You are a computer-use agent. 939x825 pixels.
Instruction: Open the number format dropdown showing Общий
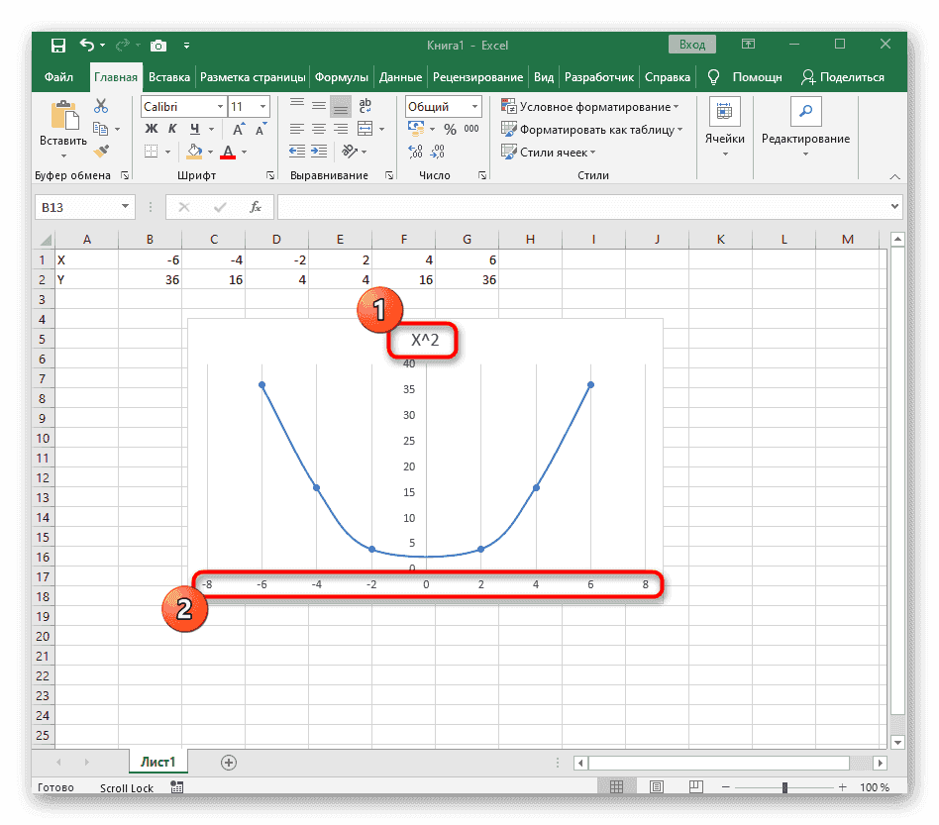click(472, 106)
